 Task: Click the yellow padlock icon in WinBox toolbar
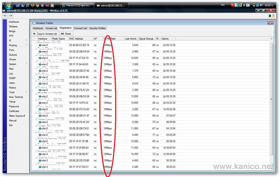(x=273, y=16)
